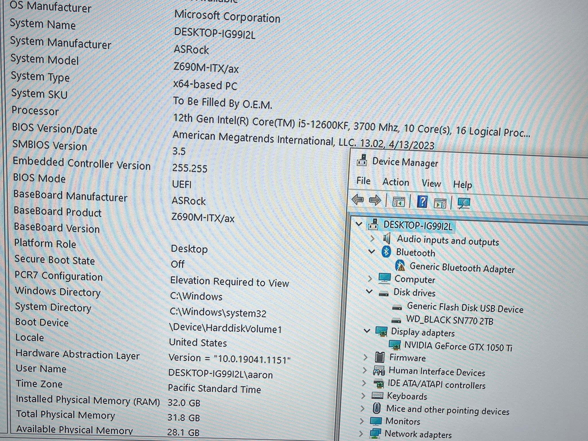This screenshot has width=588, height=441.
Task: Select NVIDIA GeForce GTX 1050 Ti adapter
Action: click(458, 346)
